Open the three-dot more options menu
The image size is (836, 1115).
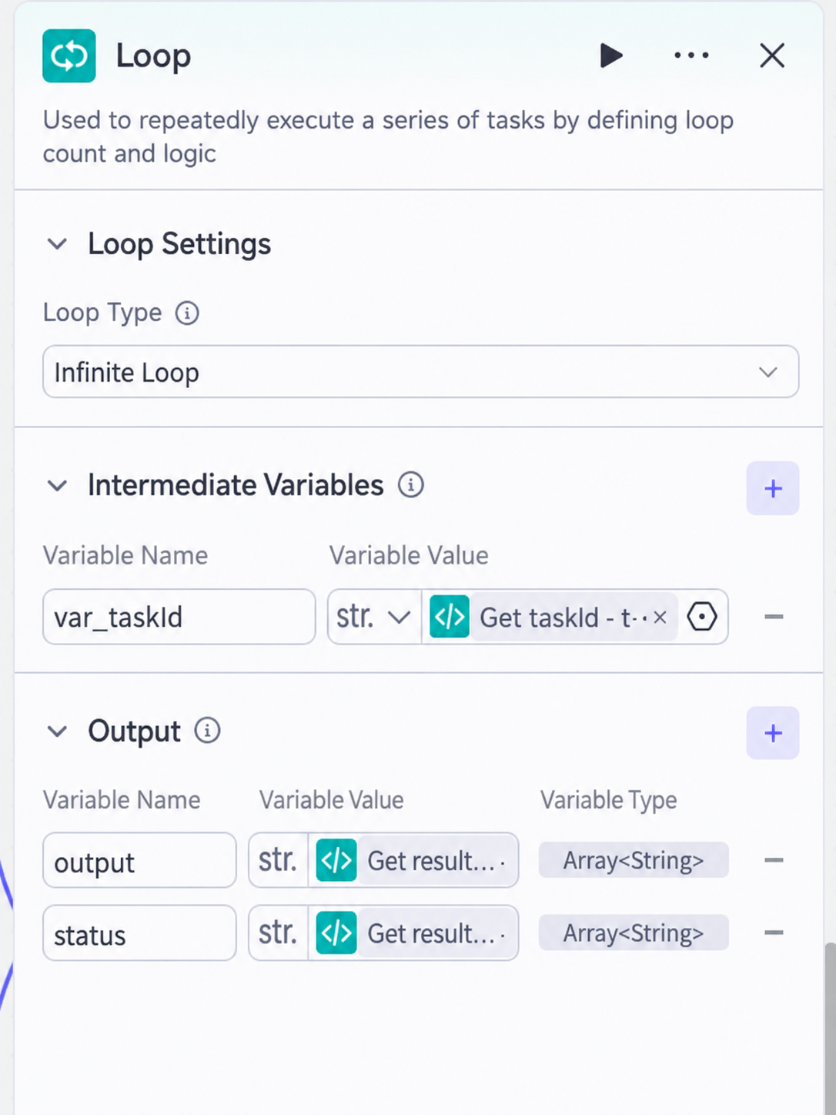[x=691, y=55]
